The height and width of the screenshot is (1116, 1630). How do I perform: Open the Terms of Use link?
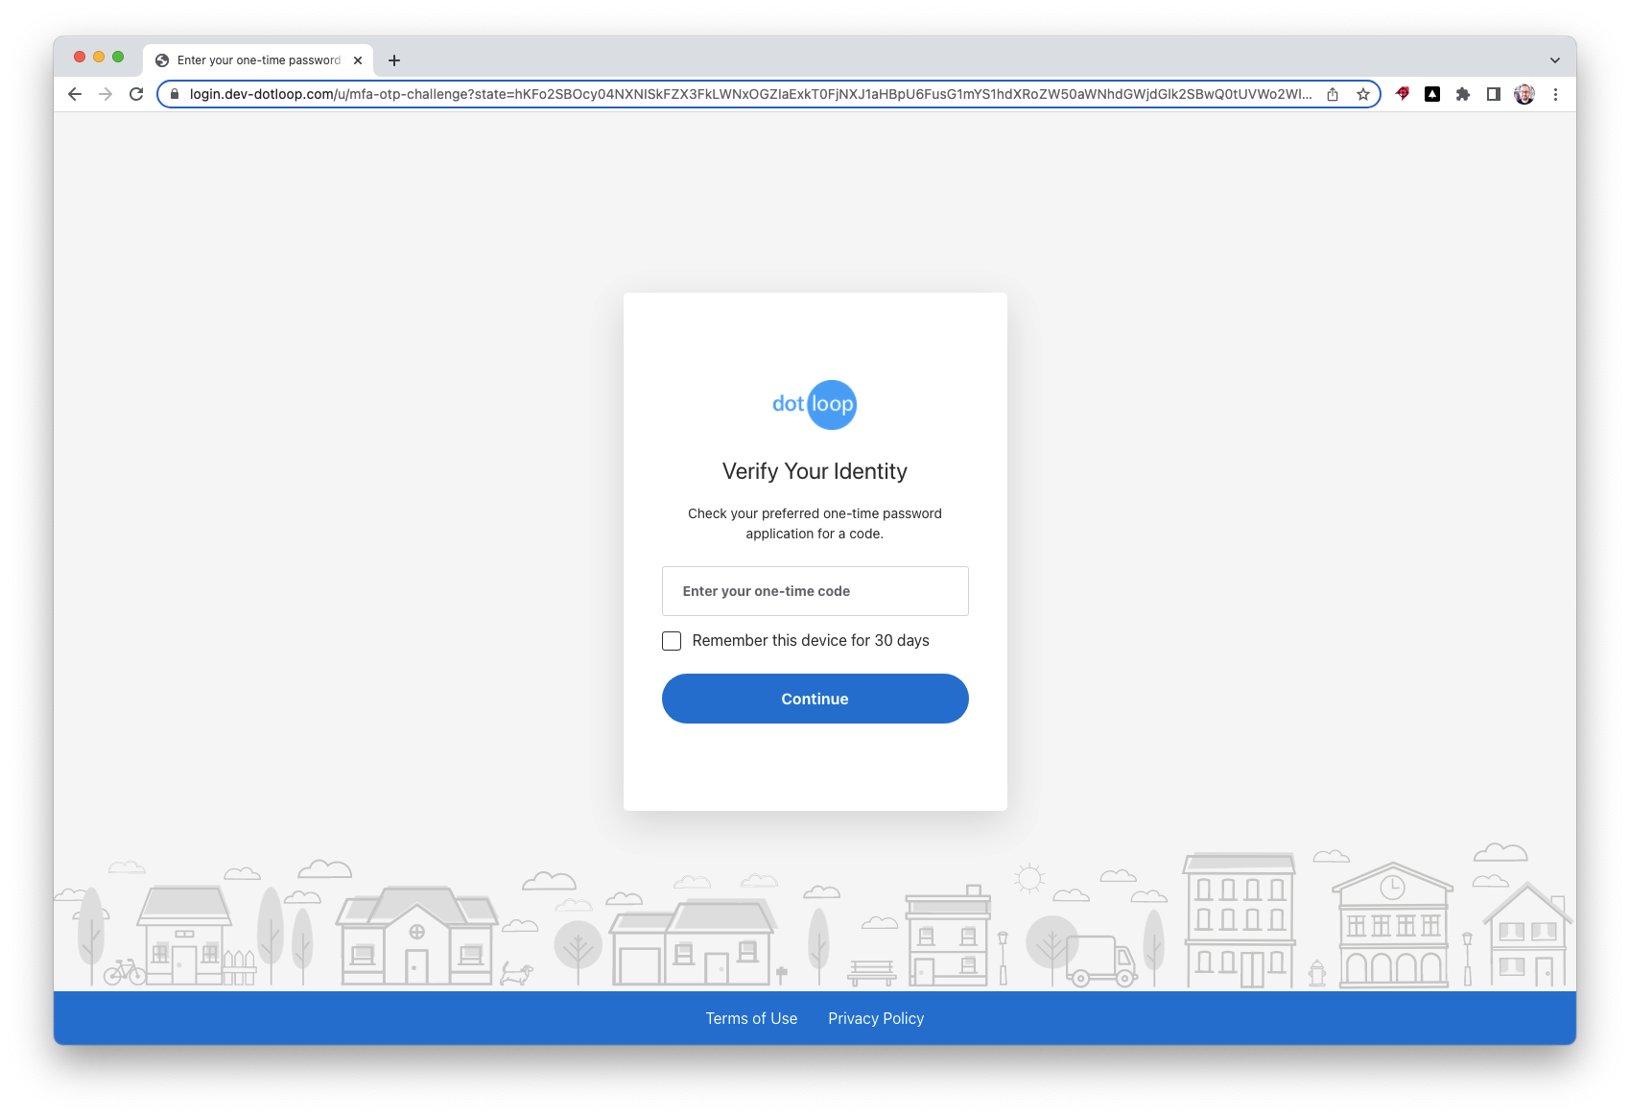(751, 1018)
